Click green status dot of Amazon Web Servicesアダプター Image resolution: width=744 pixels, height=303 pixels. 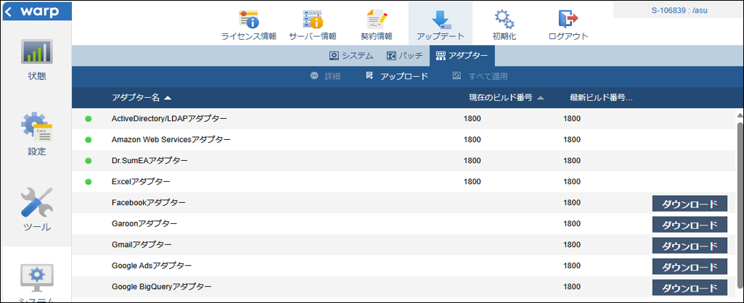(89, 140)
